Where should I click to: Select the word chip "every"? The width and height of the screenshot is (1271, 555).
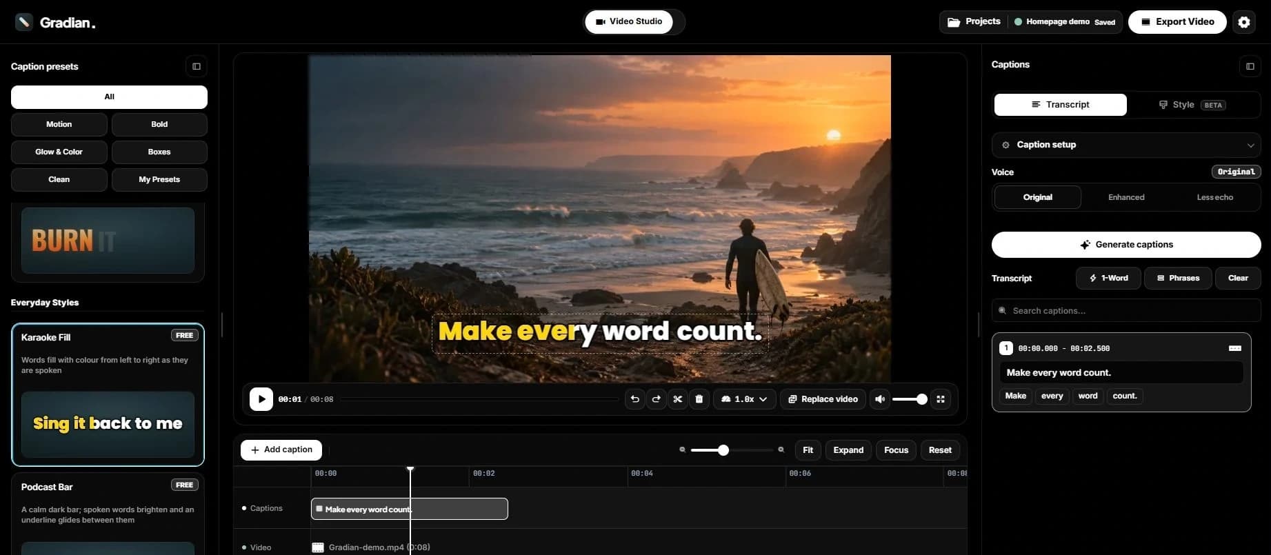pyautogui.click(x=1052, y=396)
